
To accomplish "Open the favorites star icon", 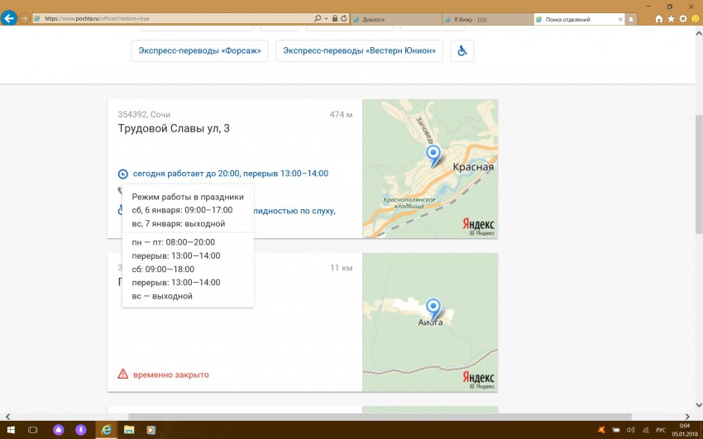I will (671, 18).
